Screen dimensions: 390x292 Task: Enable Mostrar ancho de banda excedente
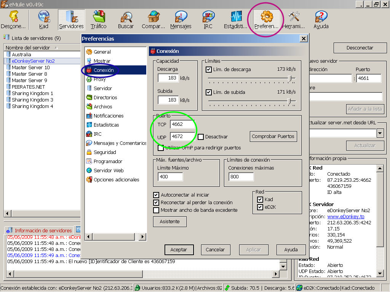click(x=156, y=210)
